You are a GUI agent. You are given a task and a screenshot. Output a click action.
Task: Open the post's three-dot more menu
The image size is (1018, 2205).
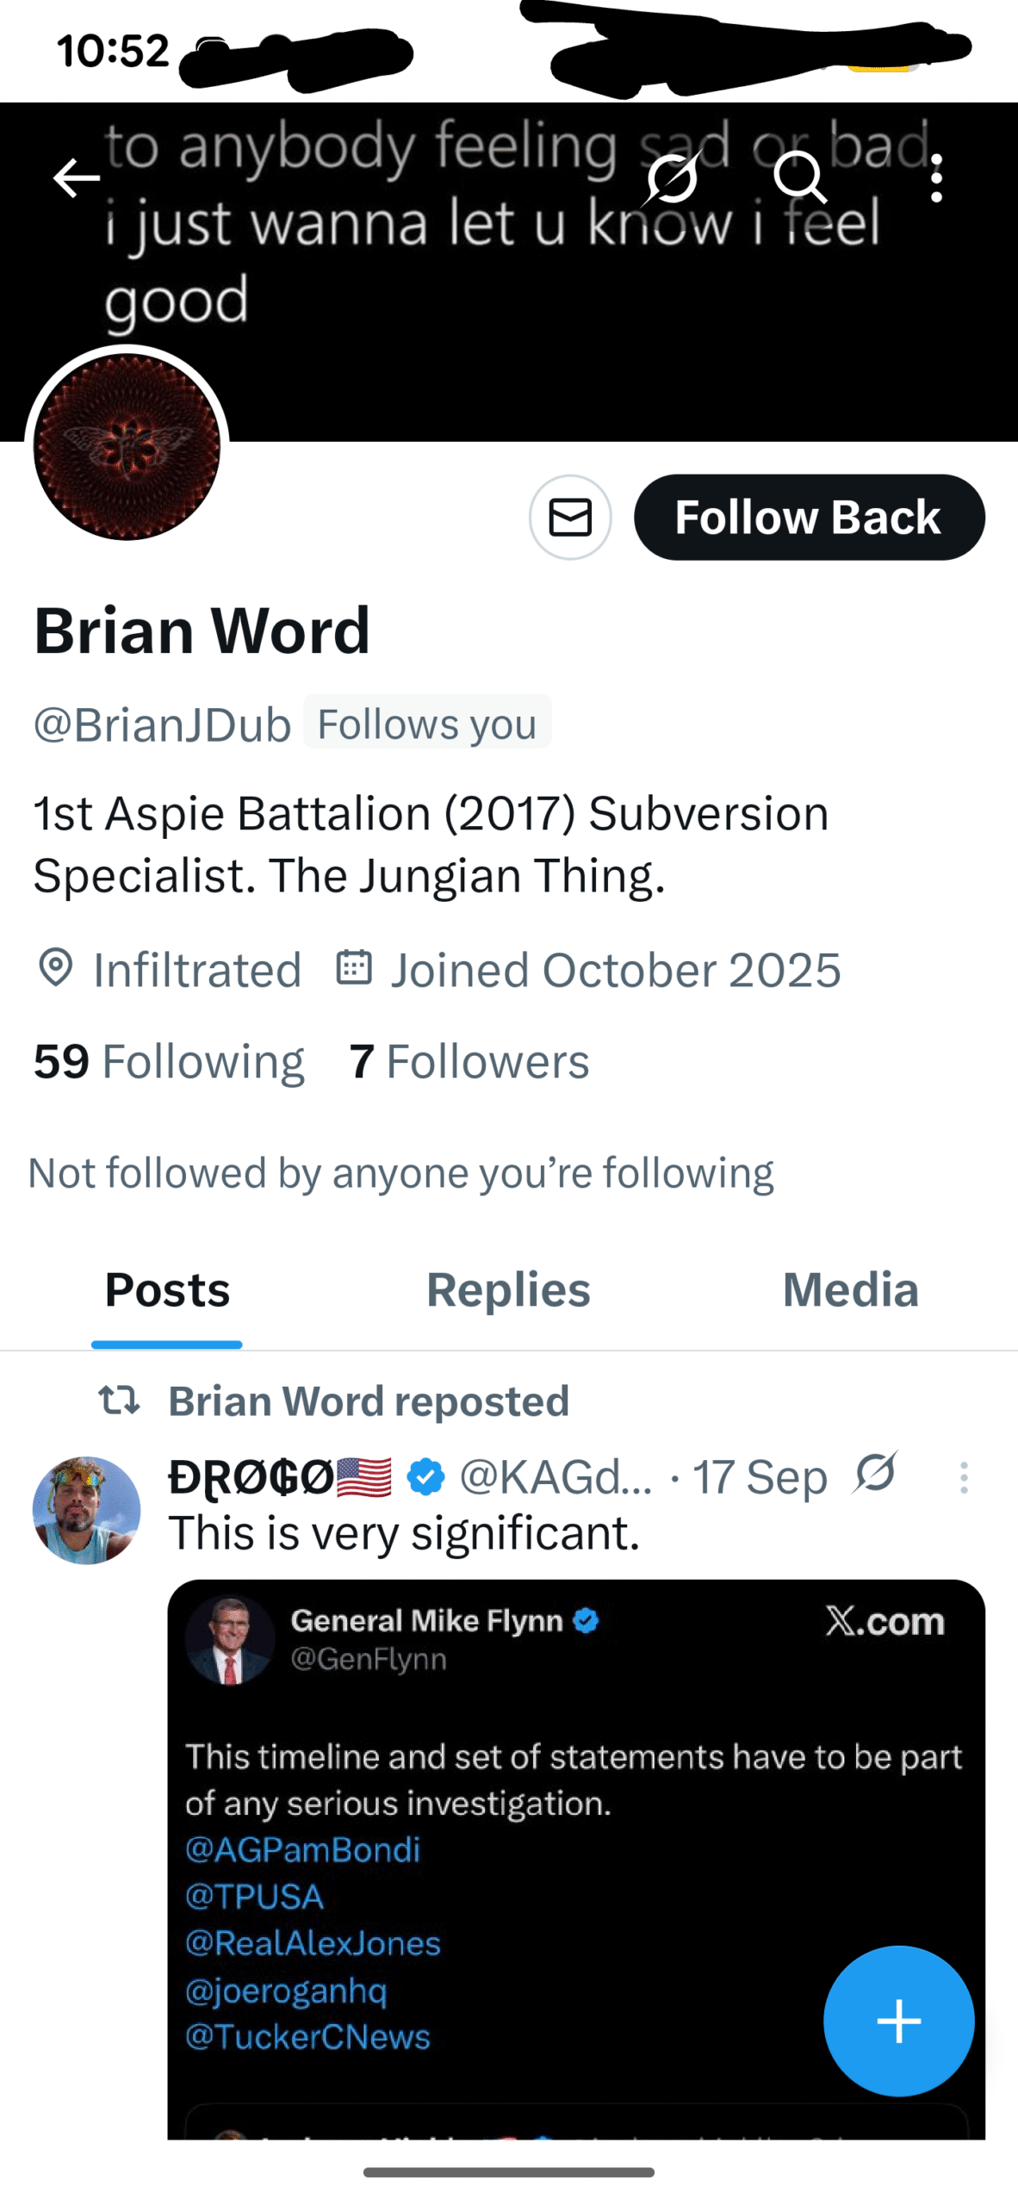964,1477
